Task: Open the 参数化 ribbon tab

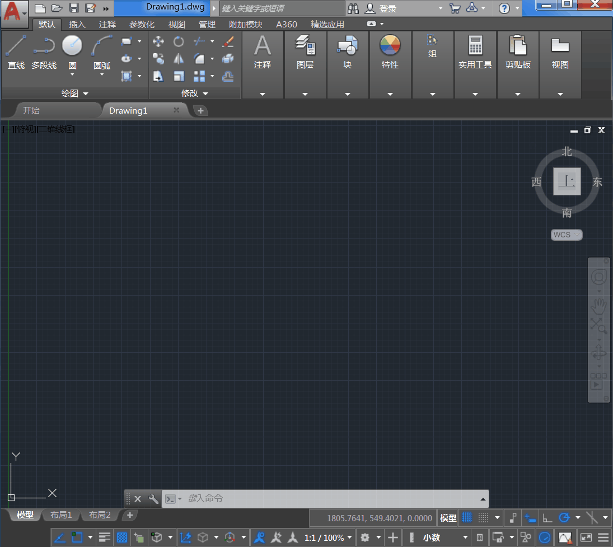Action: click(142, 24)
